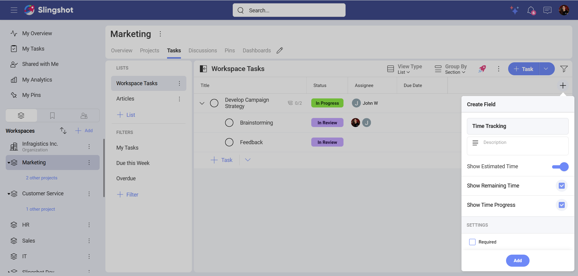The image size is (578, 276).
Task: Open subtasks count 0/2 indicator
Action: coord(295,103)
